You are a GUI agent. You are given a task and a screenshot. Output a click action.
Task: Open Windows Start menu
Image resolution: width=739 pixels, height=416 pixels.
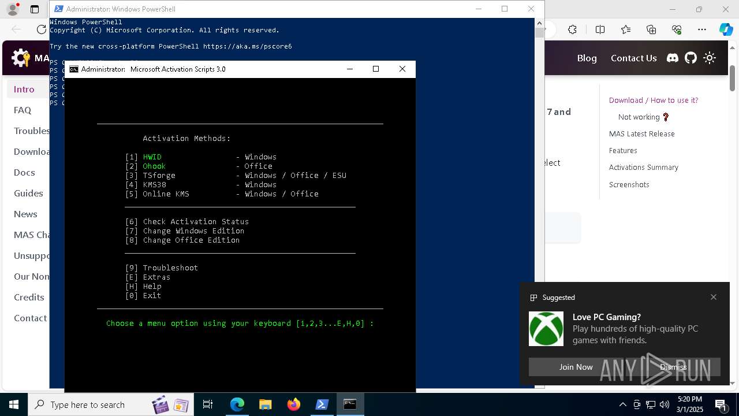click(x=14, y=404)
